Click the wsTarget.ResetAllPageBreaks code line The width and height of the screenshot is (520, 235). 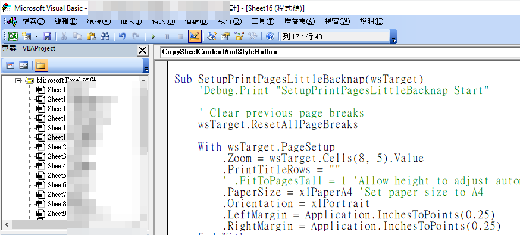point(278,124)
